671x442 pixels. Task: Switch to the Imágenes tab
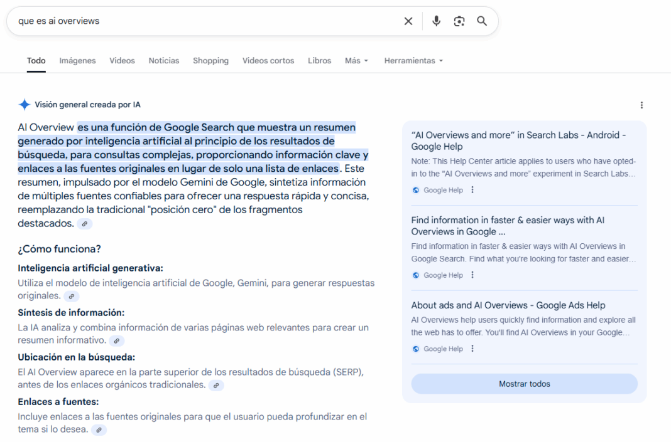point(77,61)
